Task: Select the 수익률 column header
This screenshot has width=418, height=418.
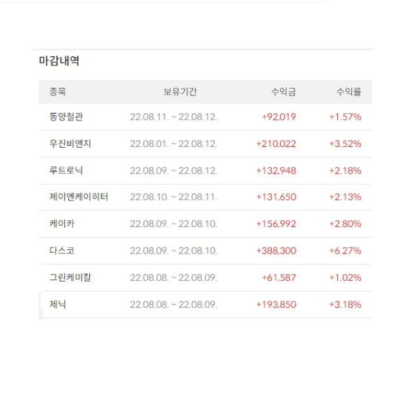Action: pyautogui.click(x=348, y=92)
